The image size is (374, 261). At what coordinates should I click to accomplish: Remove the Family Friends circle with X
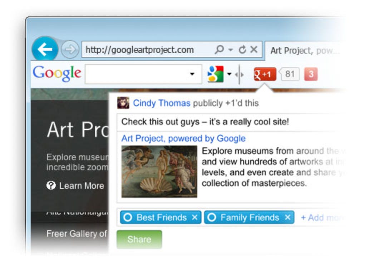[x=288, y=217]
